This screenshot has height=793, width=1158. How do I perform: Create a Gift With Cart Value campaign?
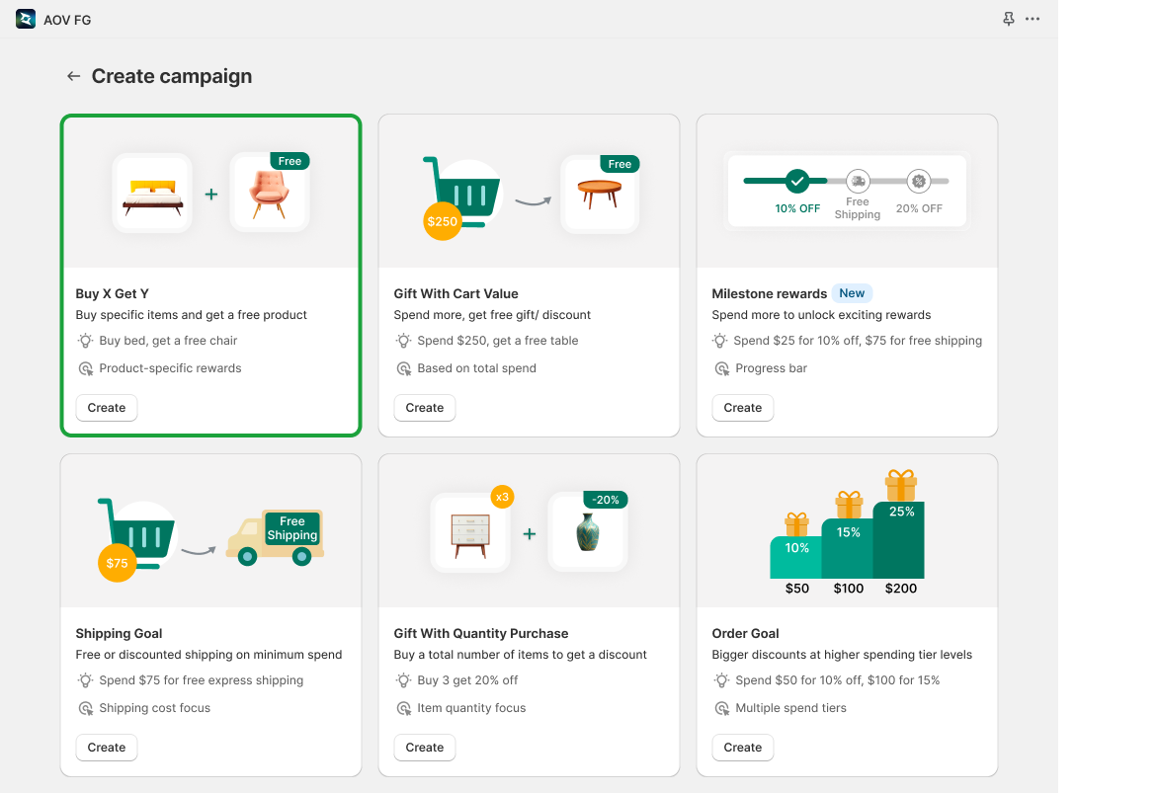click(x=425, y=408)
